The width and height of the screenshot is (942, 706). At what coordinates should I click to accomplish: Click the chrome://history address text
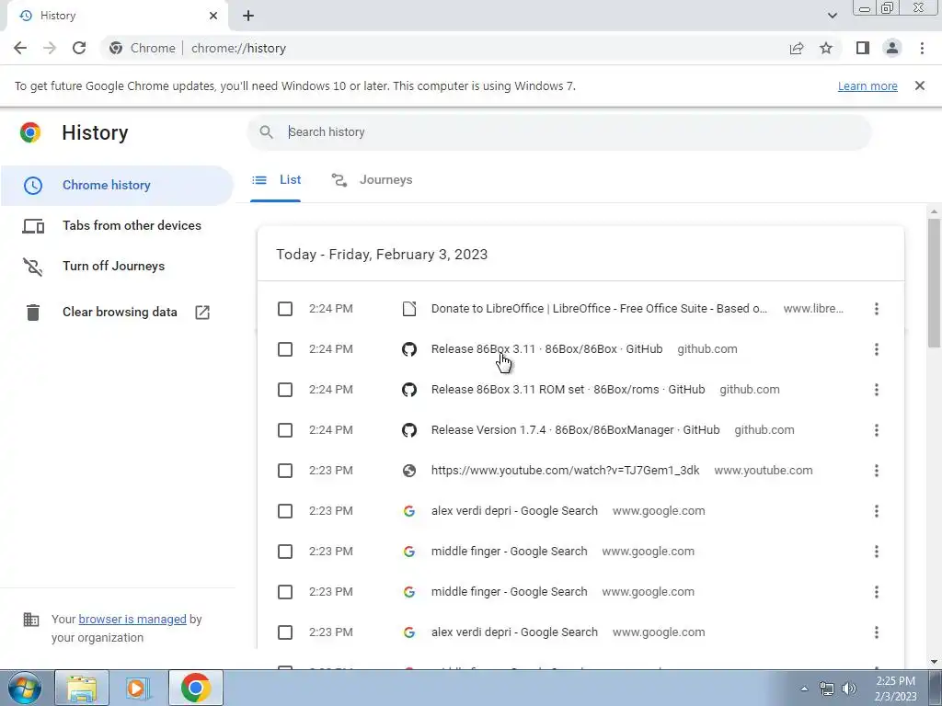[x=238, y=48]
